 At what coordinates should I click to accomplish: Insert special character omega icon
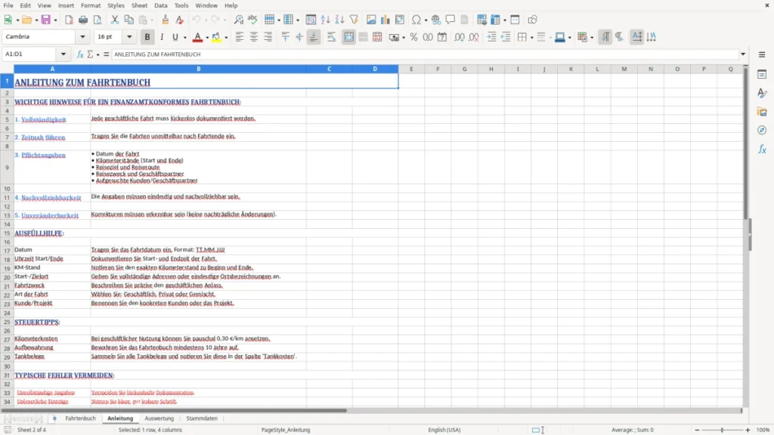(x=416, y=20)
